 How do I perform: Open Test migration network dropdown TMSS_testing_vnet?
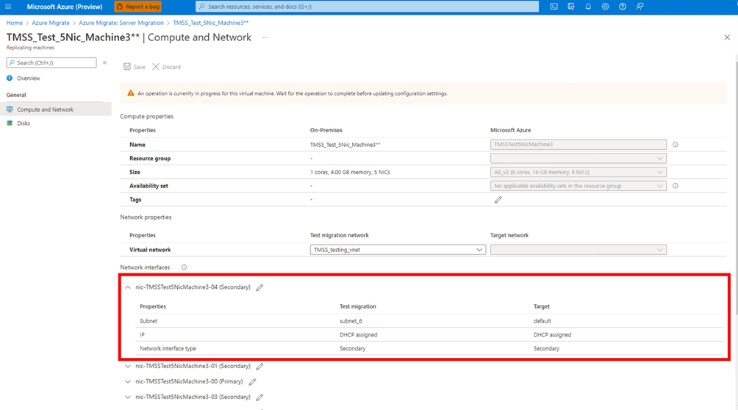pyautogui.click(x=398, y=250)
